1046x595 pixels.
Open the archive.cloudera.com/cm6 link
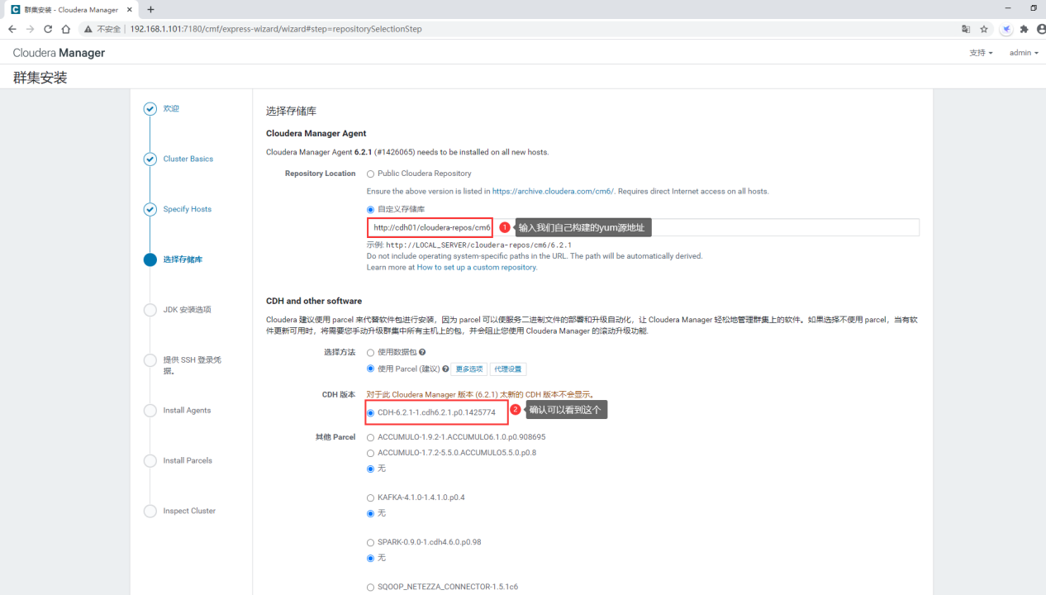[x=553, y=192]
